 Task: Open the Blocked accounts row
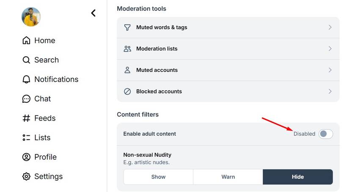159,91
